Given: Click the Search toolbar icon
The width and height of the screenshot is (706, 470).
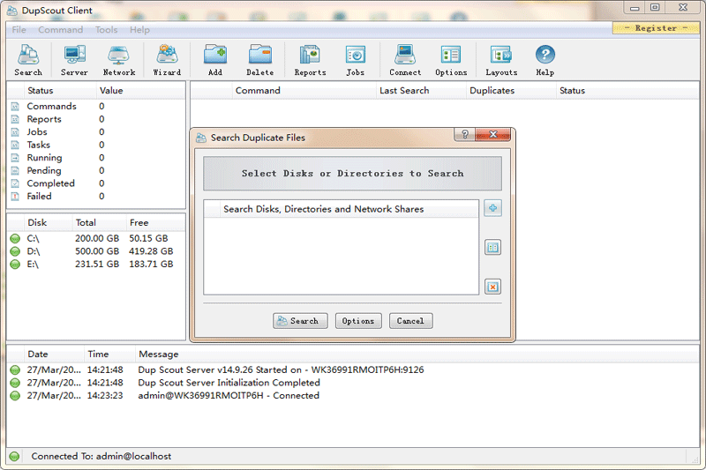Looking at the screenshot, I should 28,60.
